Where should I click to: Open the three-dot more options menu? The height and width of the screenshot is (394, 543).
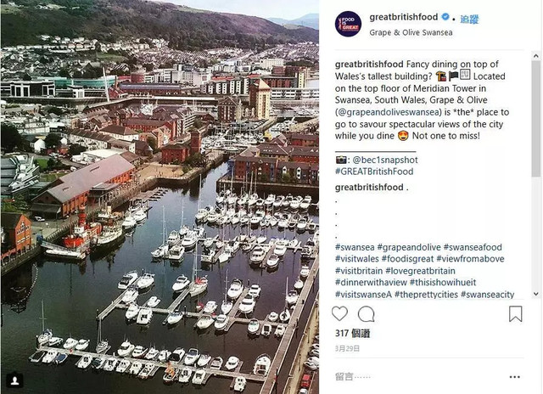515,377
